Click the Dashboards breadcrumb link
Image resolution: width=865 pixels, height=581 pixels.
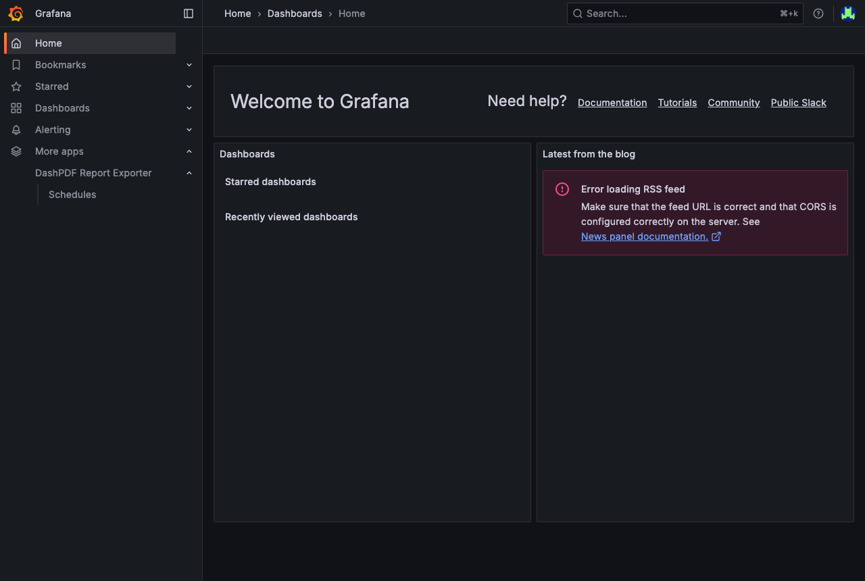pyautogui.click(x=295, y=14)
